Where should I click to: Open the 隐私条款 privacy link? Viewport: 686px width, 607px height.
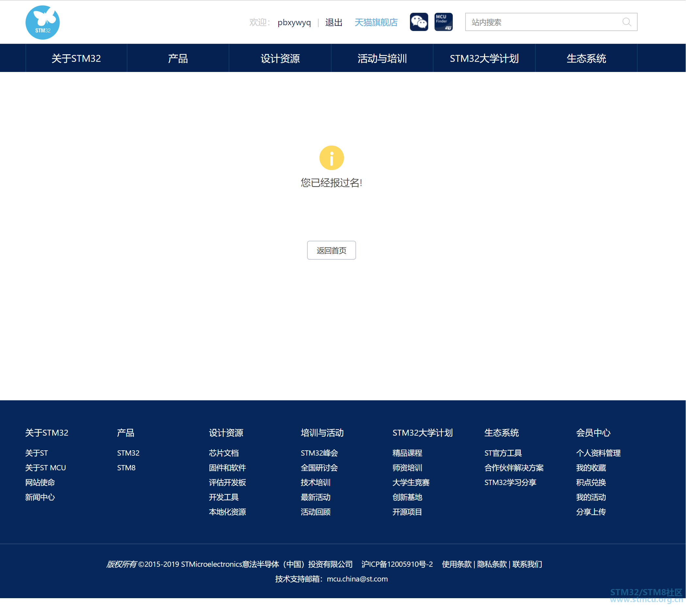click(x=492, y=564)
